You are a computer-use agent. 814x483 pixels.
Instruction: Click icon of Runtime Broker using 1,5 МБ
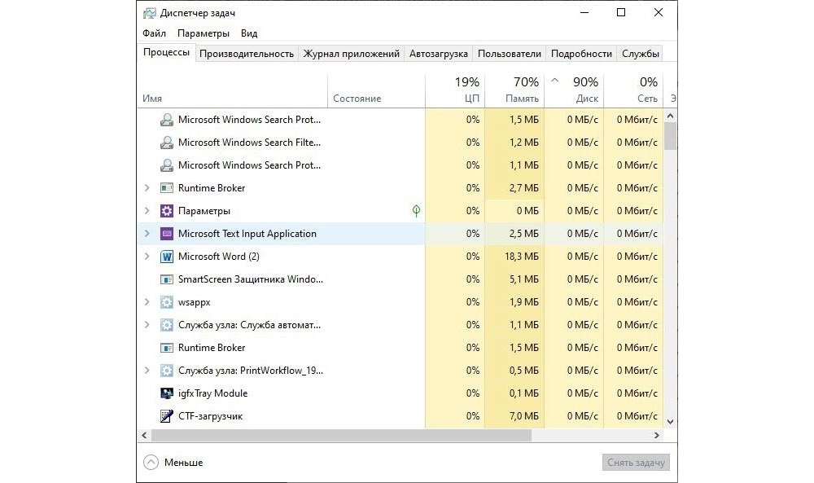(x=167, y=348)
